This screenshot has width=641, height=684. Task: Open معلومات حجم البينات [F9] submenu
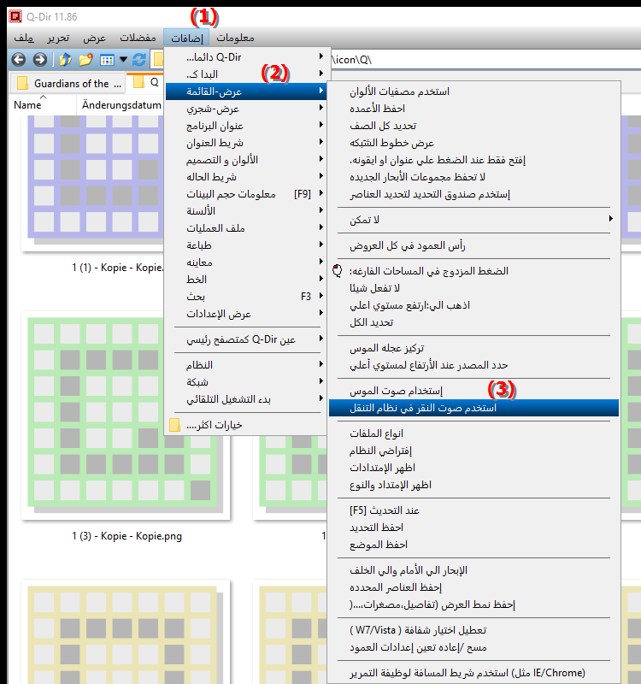click(x=246, y=194)
